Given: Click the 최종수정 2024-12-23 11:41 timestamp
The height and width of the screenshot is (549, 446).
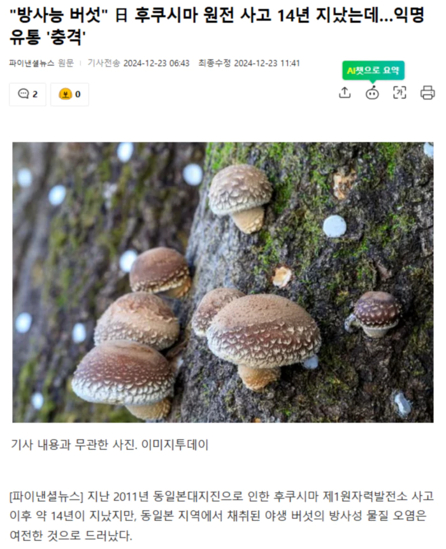Looking at the screenshot, I should [x=249, y=63].
